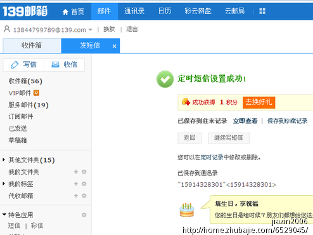The width and height of the screenshot is (313, 235).
Task: Go to 首页 in top navigation
Action: pyautogui.click(x=73, y=11)
